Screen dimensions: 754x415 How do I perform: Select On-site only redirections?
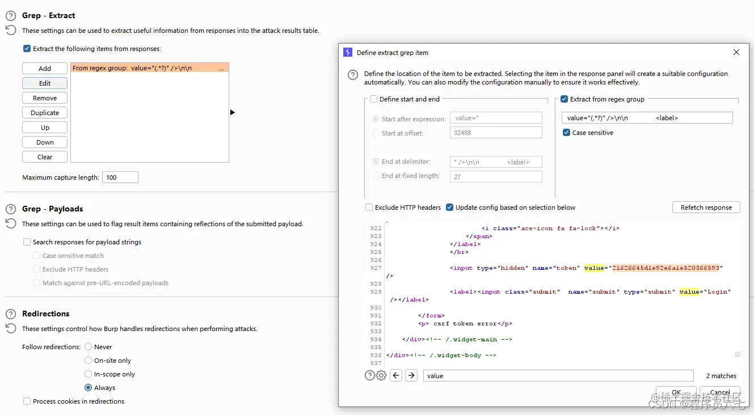click(88, 361)
